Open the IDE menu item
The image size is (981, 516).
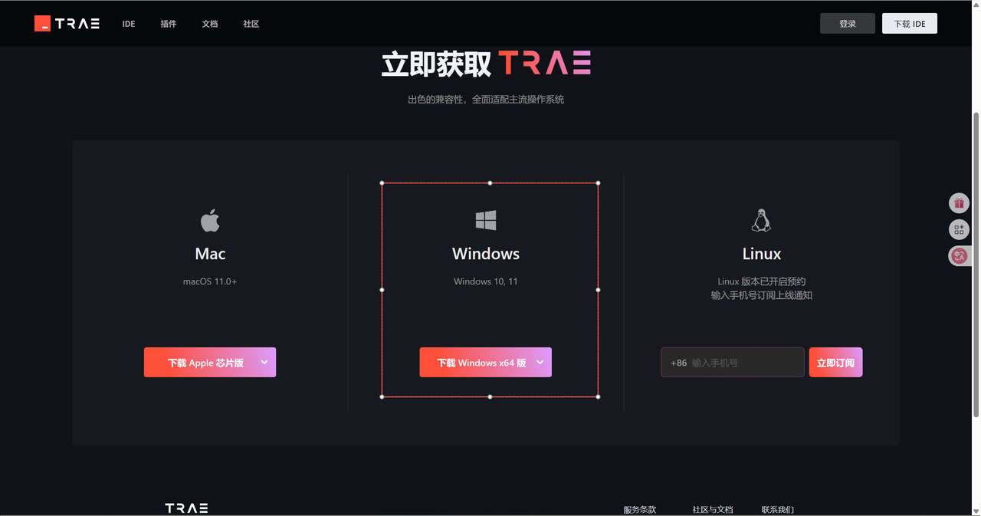129,24
